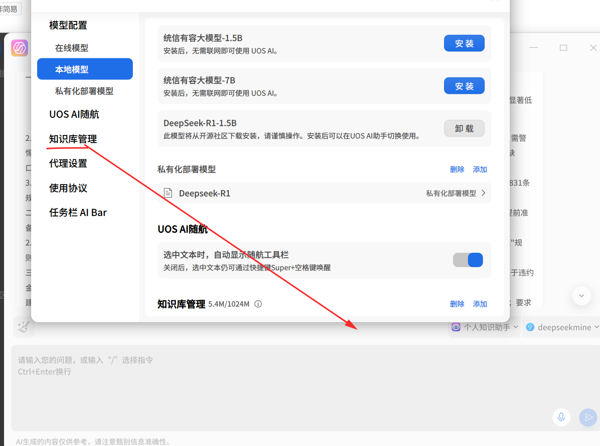Click the UOS AI app logo icon

click(x=20, y=48)
